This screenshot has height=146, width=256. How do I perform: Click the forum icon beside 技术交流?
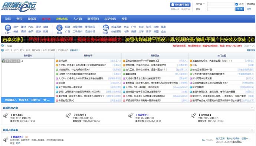[x=193, y=116]
